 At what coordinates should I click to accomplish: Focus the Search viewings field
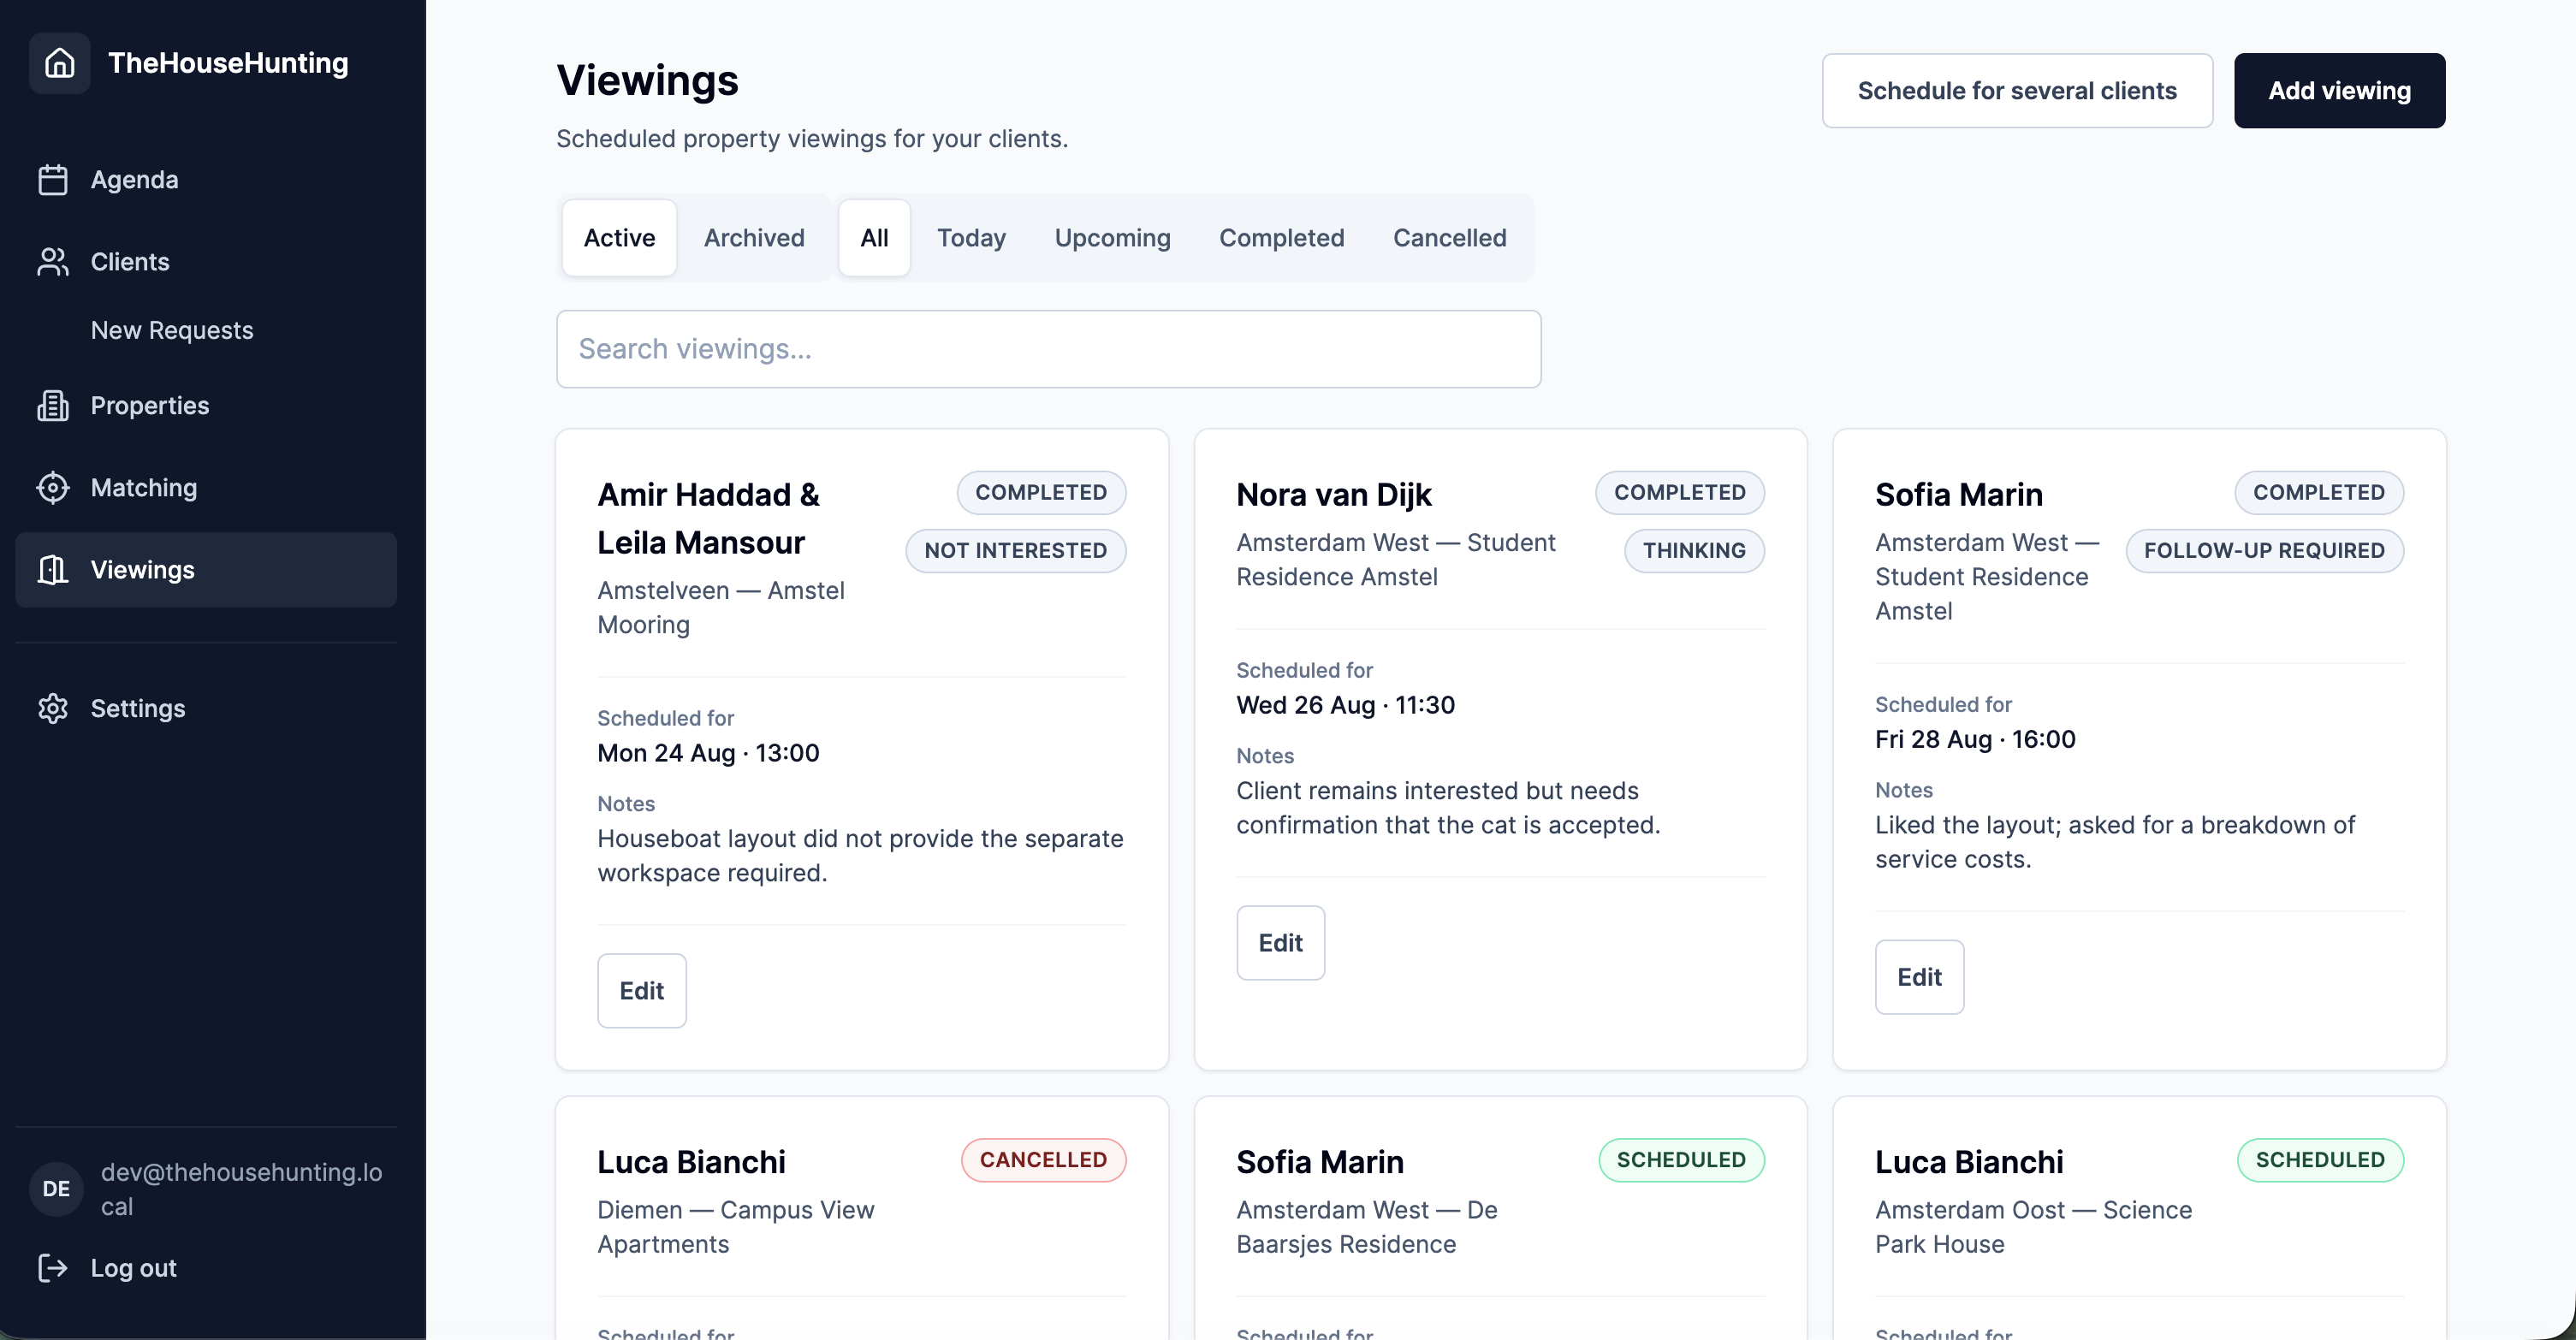(x=1048, y=349)
